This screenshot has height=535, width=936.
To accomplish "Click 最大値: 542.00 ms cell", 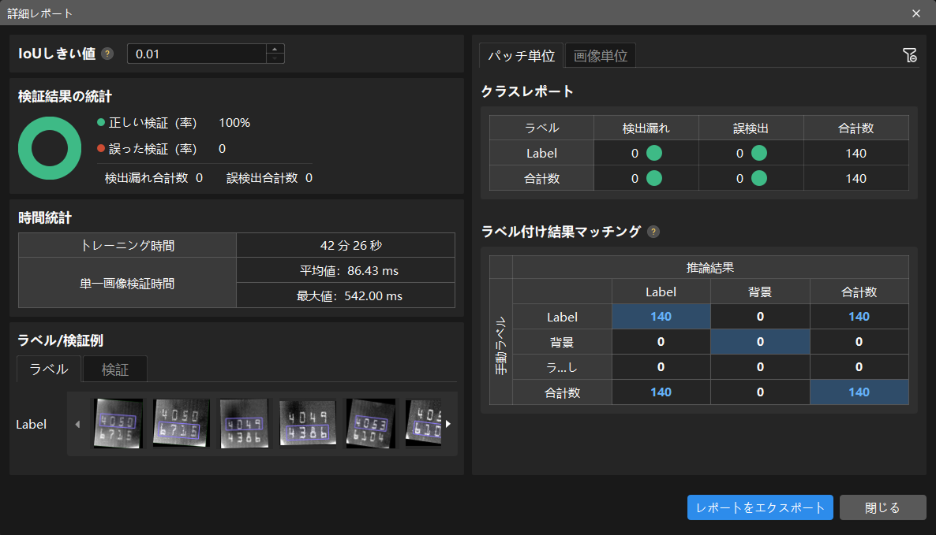I will (x=346, y=295).
